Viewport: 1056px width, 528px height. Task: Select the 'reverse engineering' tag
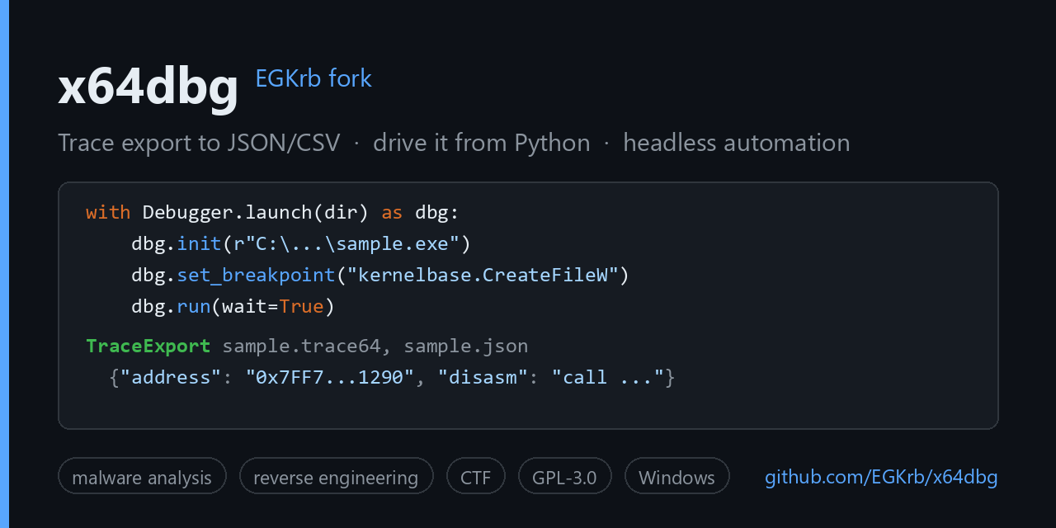(x=336, y=476)
